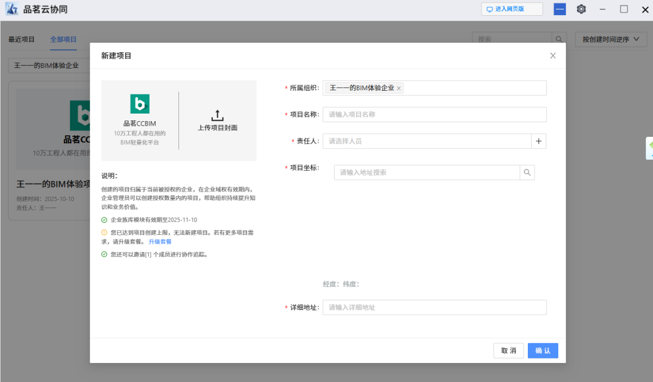Viewport: 653px width, 382px height.
Task: Close the 新建项目 dialog with X
Action: (x=553, y=55)
